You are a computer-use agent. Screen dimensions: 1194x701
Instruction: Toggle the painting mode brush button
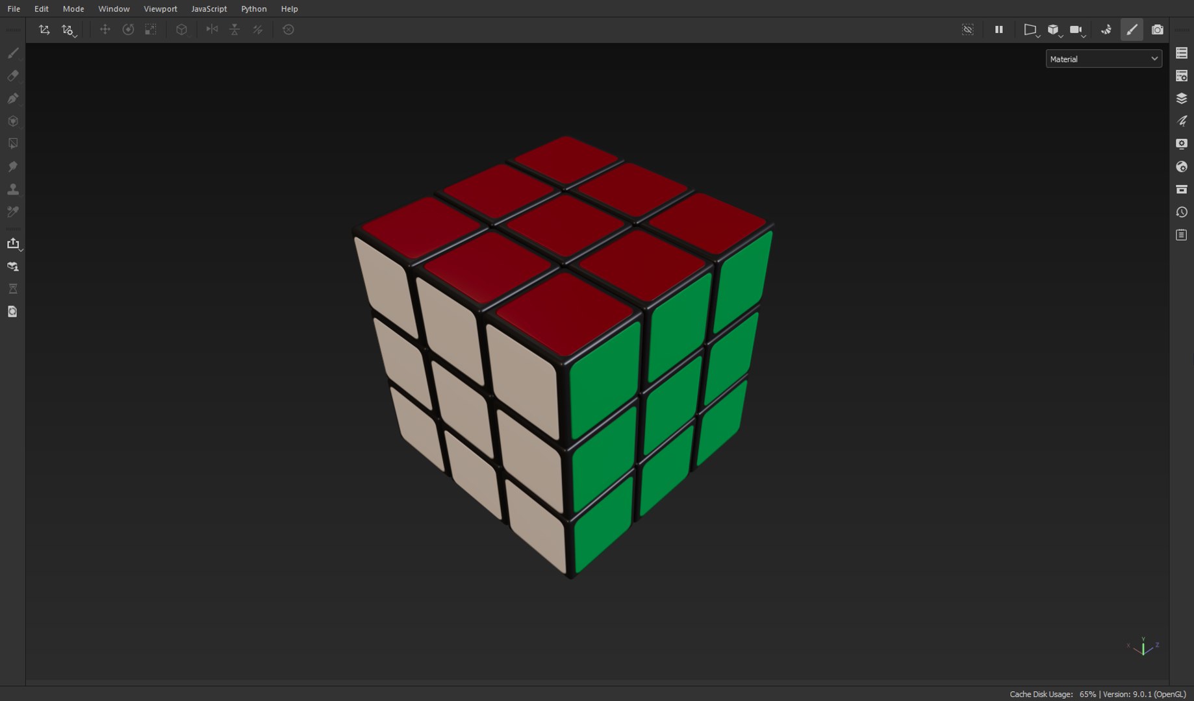(x=1132, y=29)
